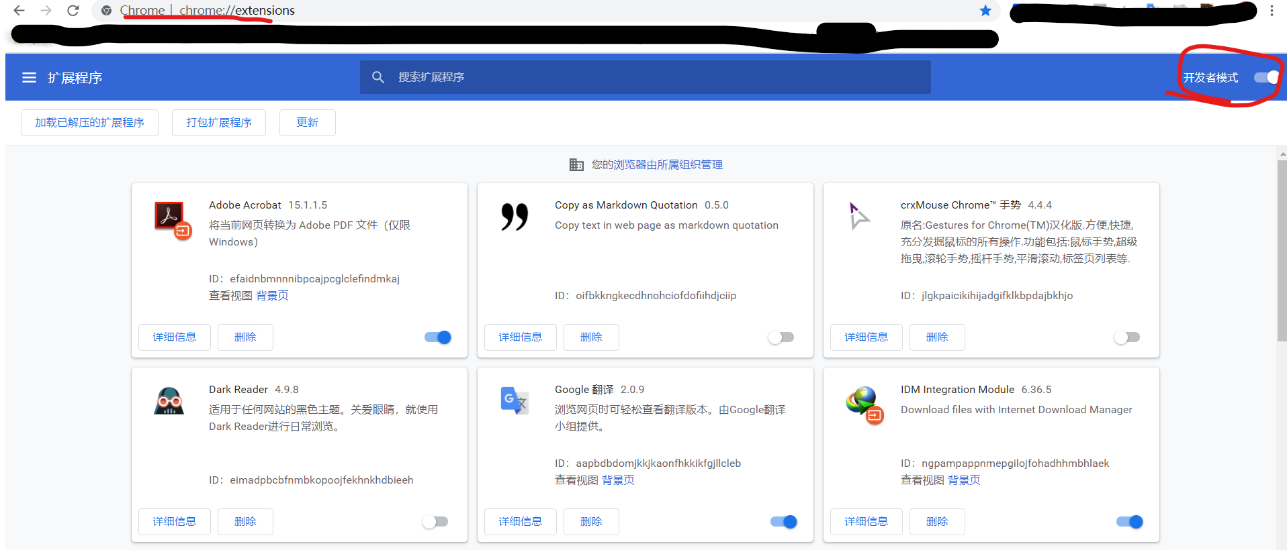Viewport: 1287px width, 550px height.
Task: Click the Copy as Markdown Quotation ID text
Action: click(646, 296)
